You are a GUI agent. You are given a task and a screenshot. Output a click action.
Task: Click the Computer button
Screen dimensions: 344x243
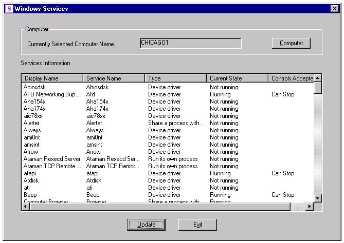291,43
